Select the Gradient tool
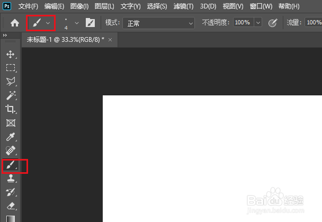 [11, 219]
